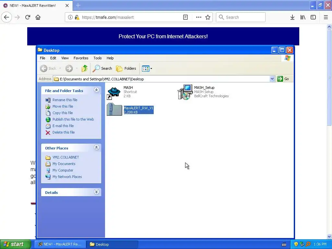Image resolution: width=332 pixels, height=249 pixels.
Task: Click Windows security shield tray icon
Action: click(296, 244)
